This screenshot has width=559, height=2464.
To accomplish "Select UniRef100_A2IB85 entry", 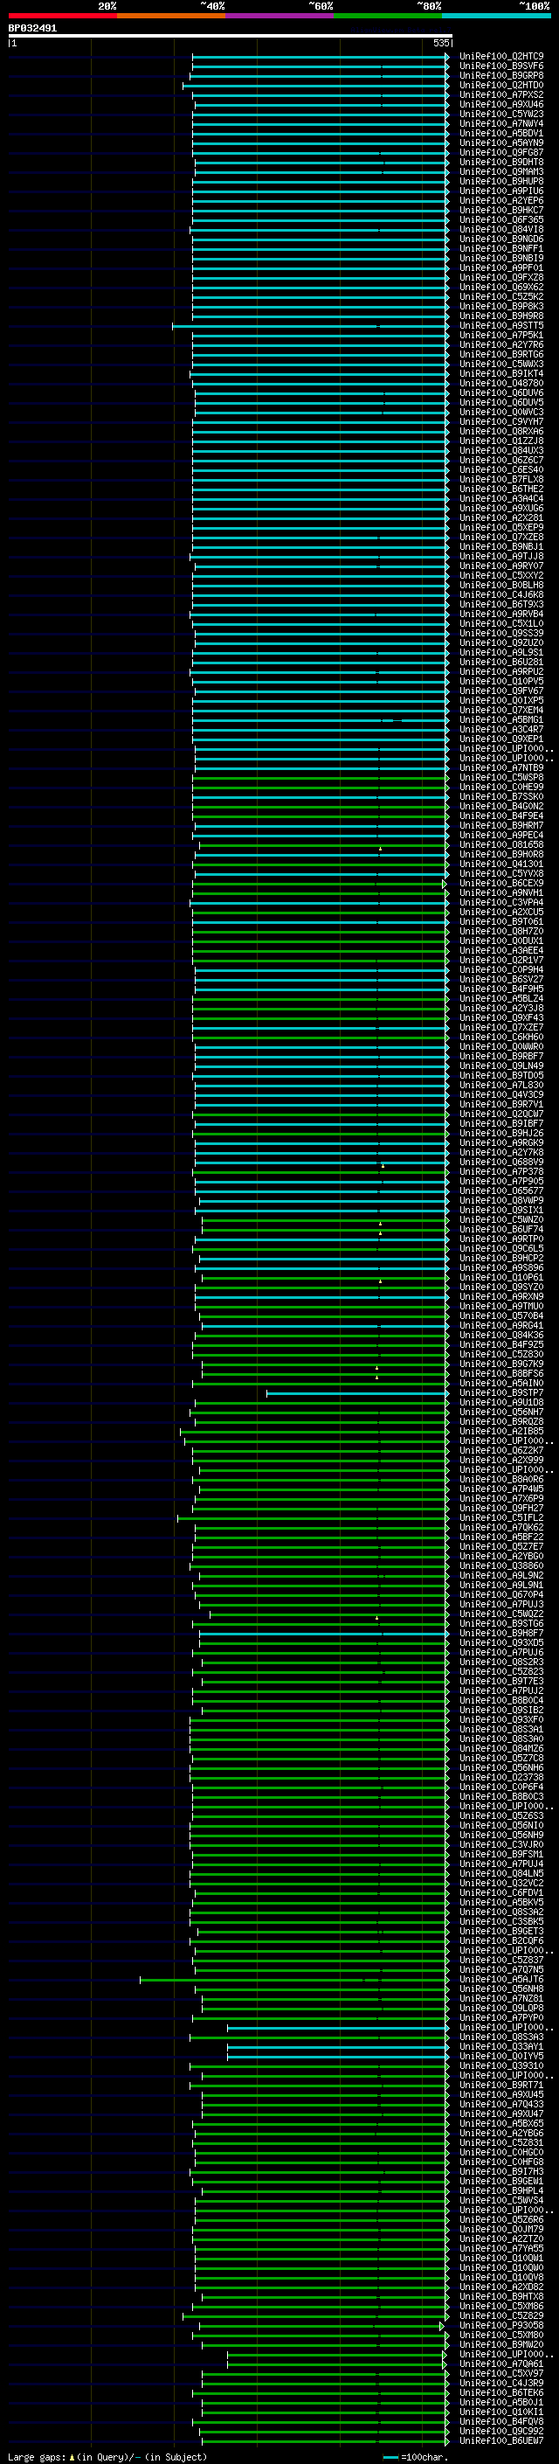I will [x=500, y=1431].
